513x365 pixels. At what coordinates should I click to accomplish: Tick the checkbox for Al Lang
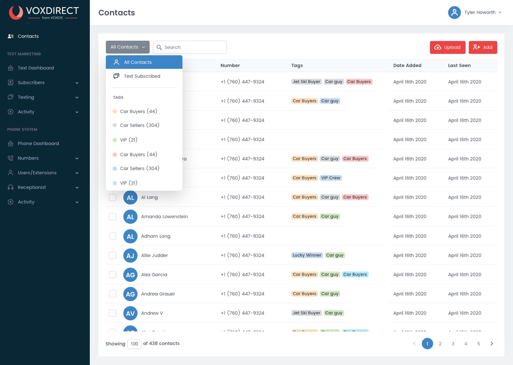tap(113, 197)
